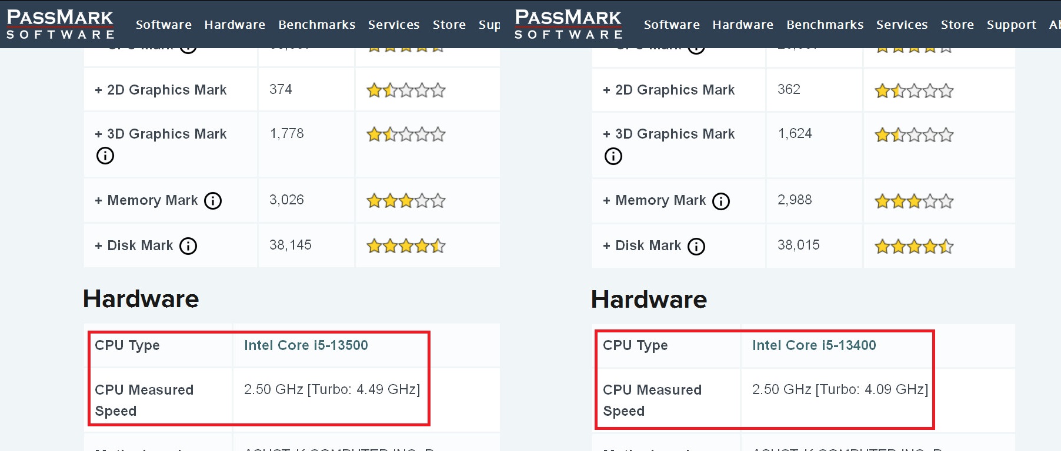Select Disk Mark score 38,015
Screen dimensions: 1061x451
coord(799,245)
